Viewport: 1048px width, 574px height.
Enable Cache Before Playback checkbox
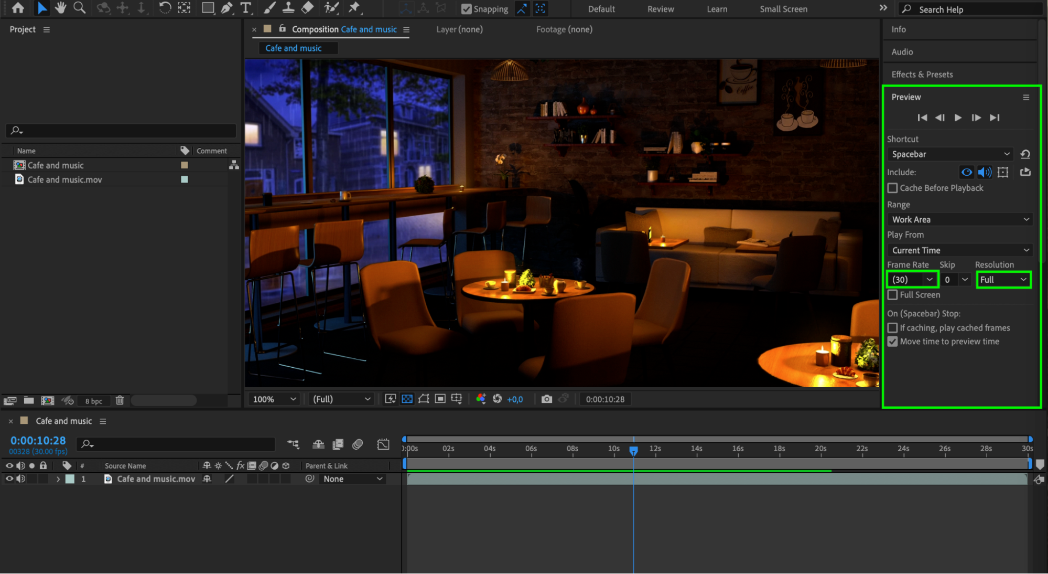click(892, 188)
